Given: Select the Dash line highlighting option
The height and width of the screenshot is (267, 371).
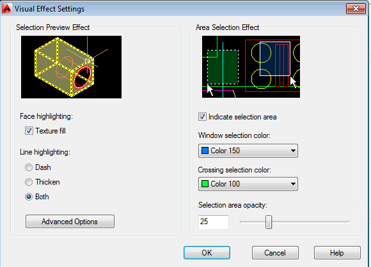Looking at the screenshot, I should pos(29,167).
